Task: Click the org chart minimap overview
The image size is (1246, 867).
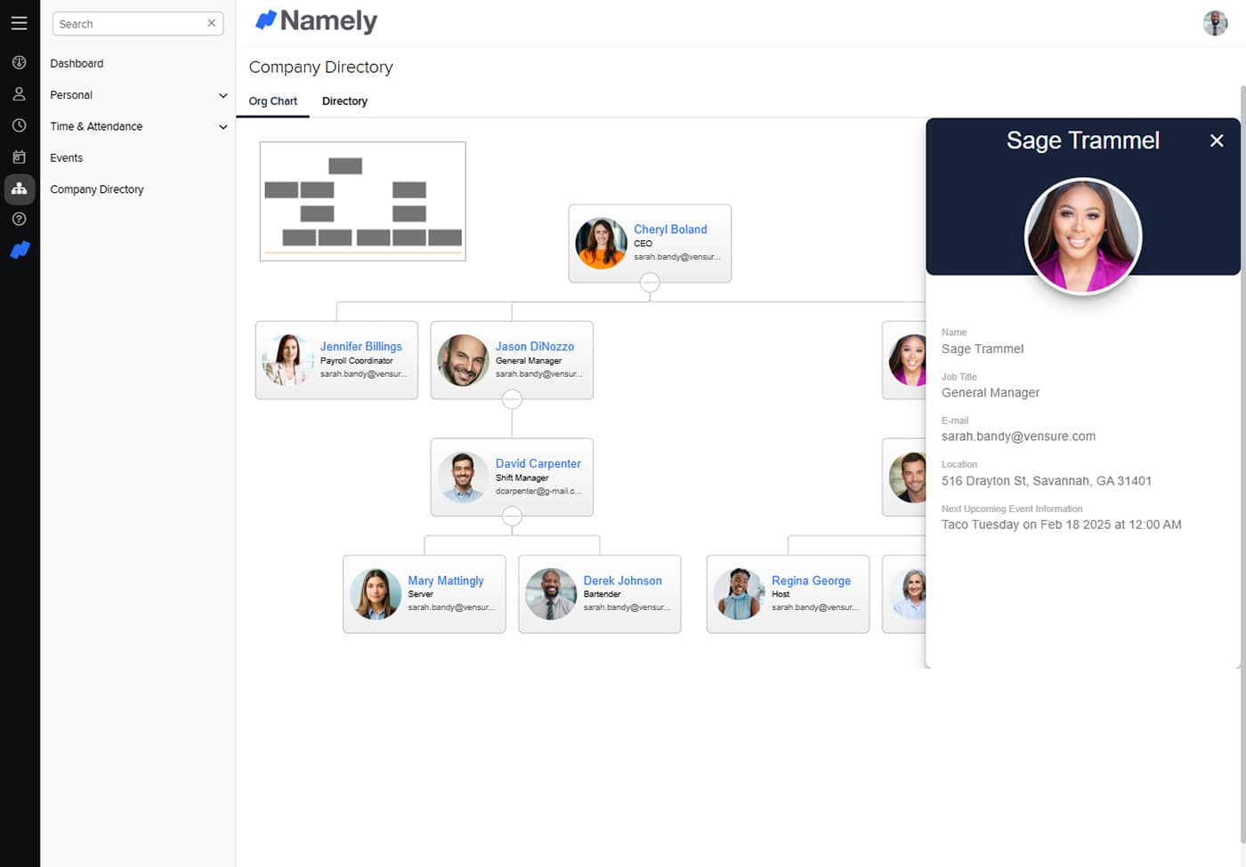Action: click(x=362, y=201)
